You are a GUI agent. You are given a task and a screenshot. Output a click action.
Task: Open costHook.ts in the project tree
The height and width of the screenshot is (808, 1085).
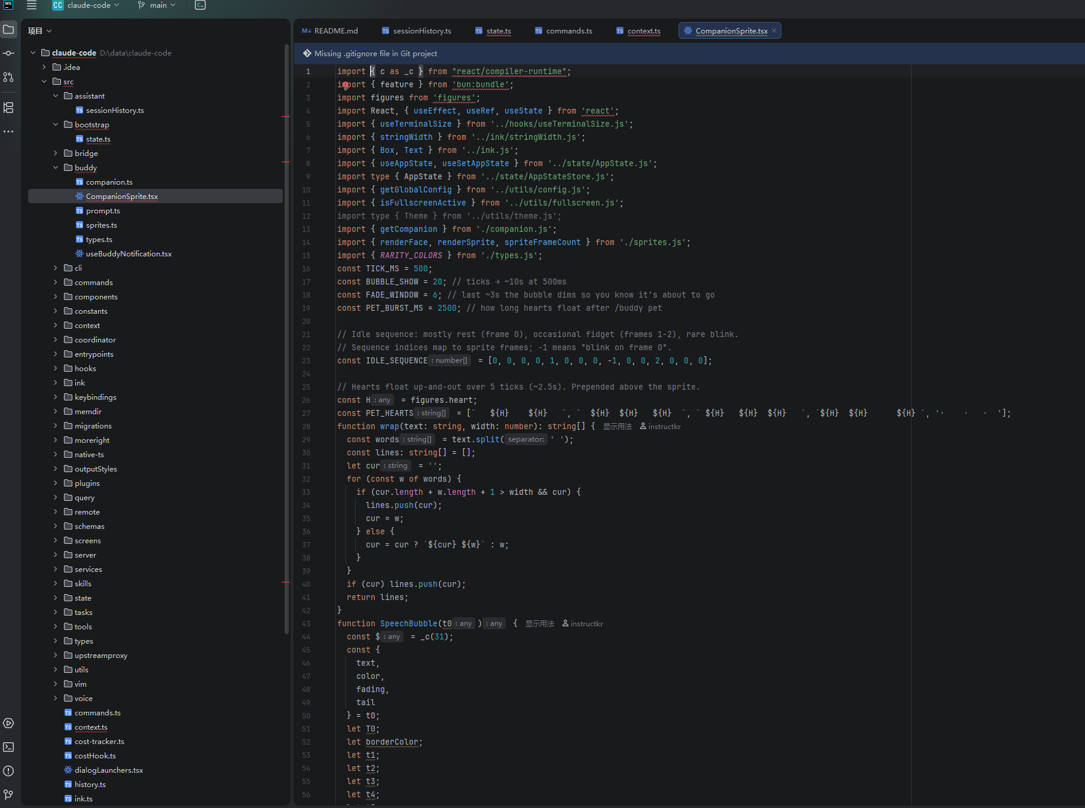point(94,755)
